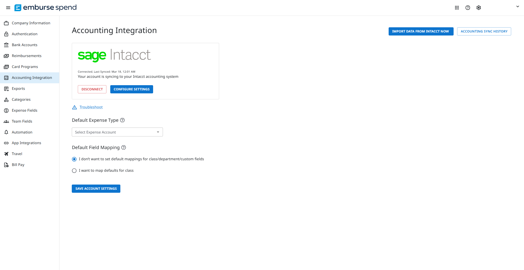The image size is (524, 270).
Task: Open the Categories section
Action: [21, 99]
